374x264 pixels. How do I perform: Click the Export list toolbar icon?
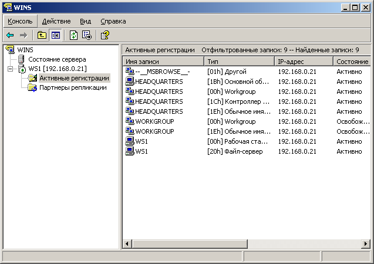[87, 35]
